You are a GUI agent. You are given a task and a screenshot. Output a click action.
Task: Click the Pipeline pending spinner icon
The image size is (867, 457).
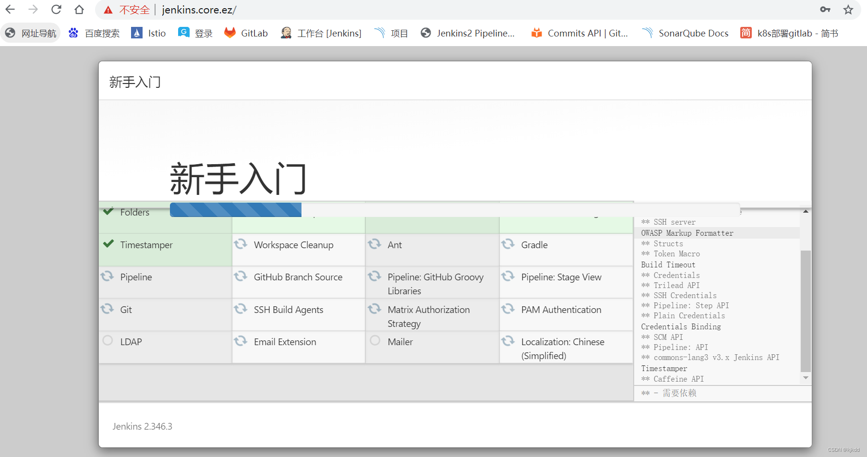click(107, 276)
